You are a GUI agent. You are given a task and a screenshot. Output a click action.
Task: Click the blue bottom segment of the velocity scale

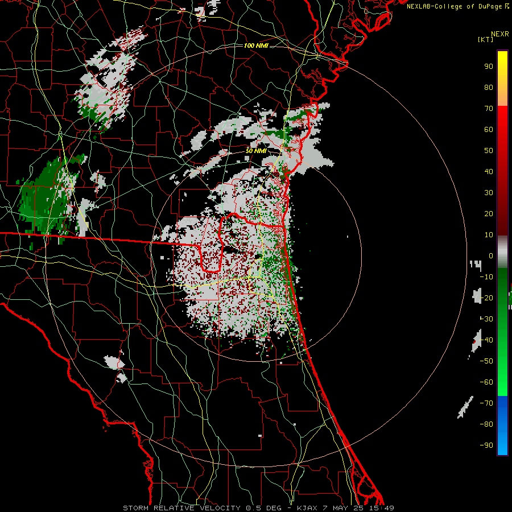click(502, 426)
